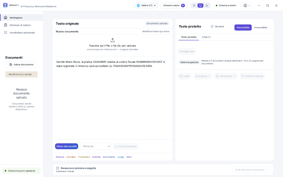
Task: Click Rileva dati sensibili button
Action: pos(67,146)
